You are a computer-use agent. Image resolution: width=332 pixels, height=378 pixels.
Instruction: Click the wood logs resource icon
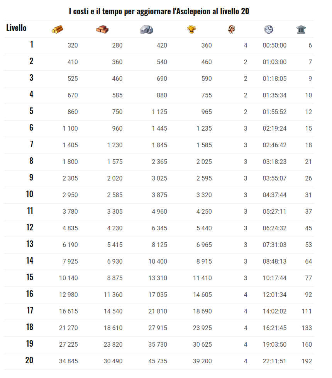point(57,29)
